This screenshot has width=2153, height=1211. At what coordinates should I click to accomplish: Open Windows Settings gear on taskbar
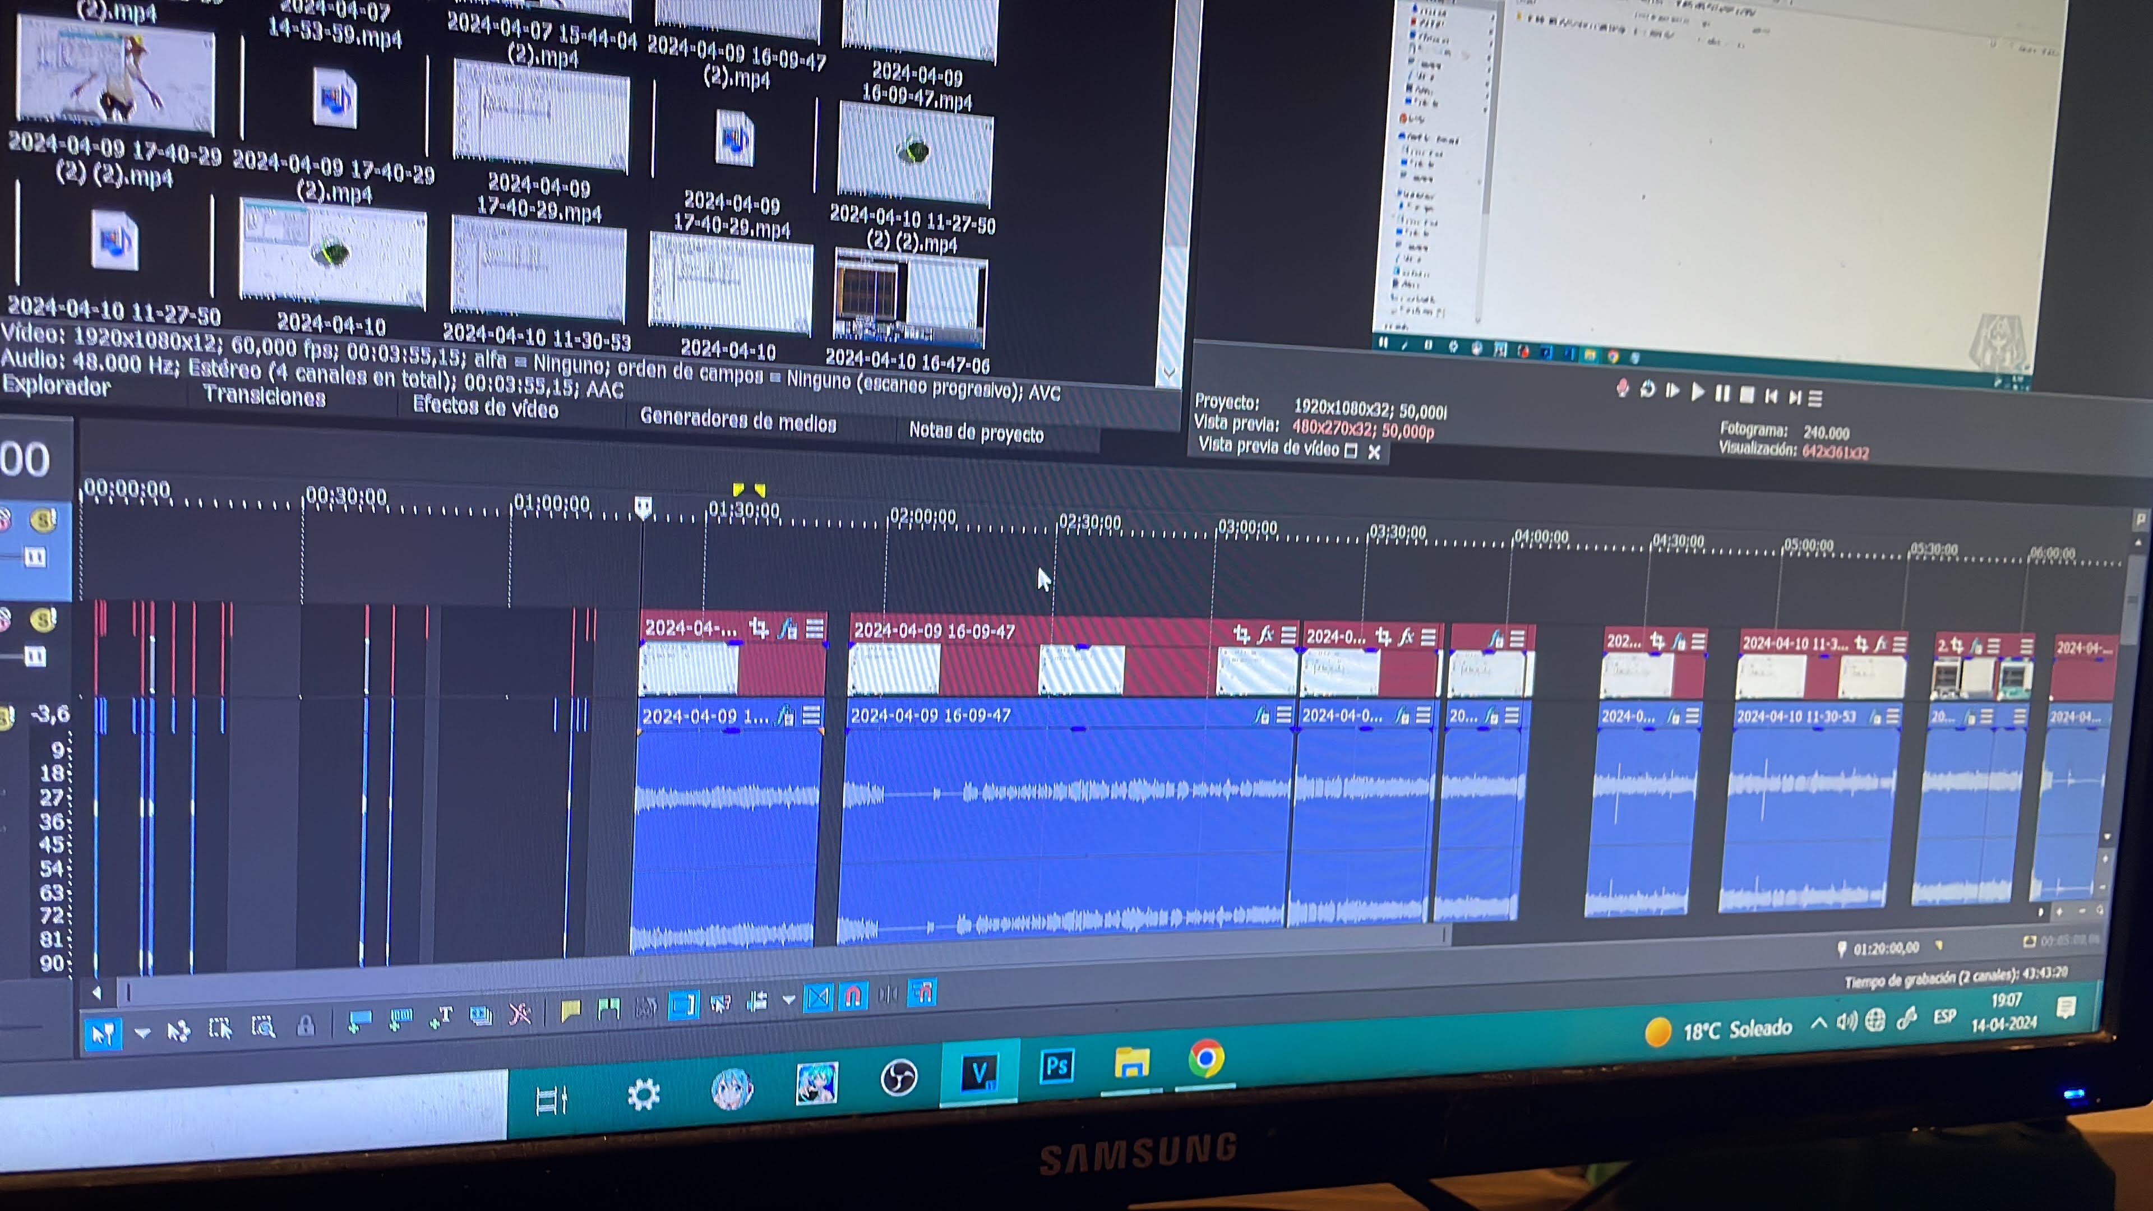tap(644, 1094)
